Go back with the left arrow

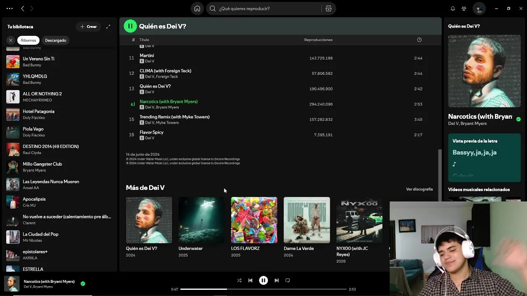(x=23, y=8)
